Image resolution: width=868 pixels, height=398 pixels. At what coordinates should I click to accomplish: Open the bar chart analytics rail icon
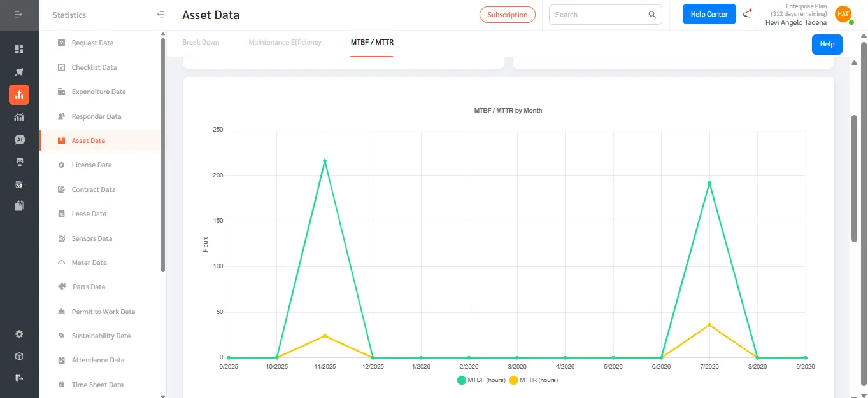point(19,117)
